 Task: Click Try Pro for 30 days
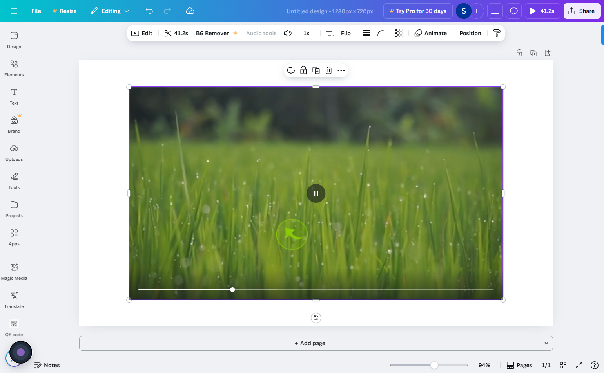(x=418, y=11)
